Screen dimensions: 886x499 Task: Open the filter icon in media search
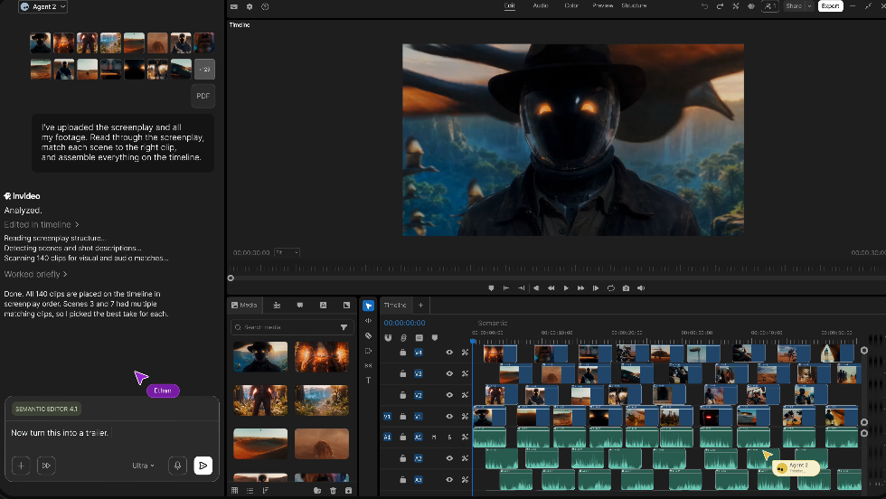coord(344,327)
